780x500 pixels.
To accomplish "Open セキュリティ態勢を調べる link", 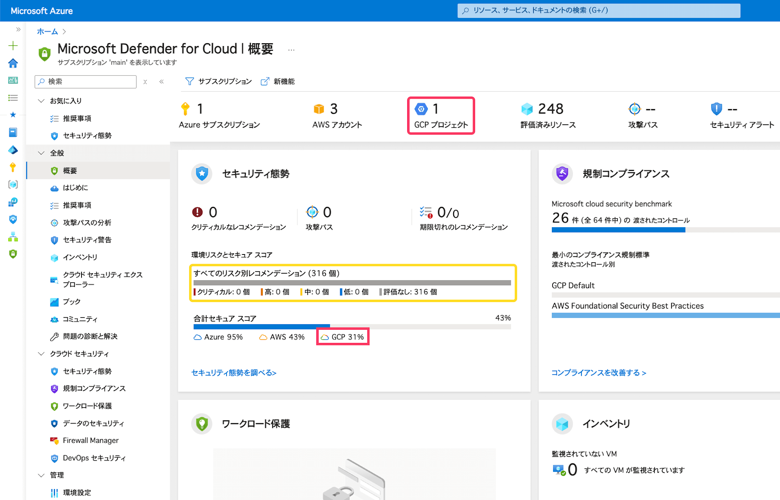I will click(x=234, y=373).
